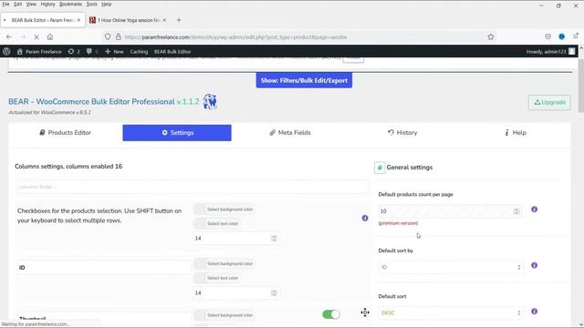Show info for Default sort by

(534, 265)
